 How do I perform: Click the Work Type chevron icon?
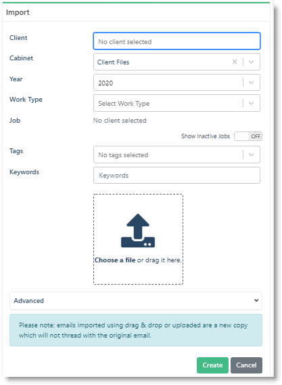[251, 103]
